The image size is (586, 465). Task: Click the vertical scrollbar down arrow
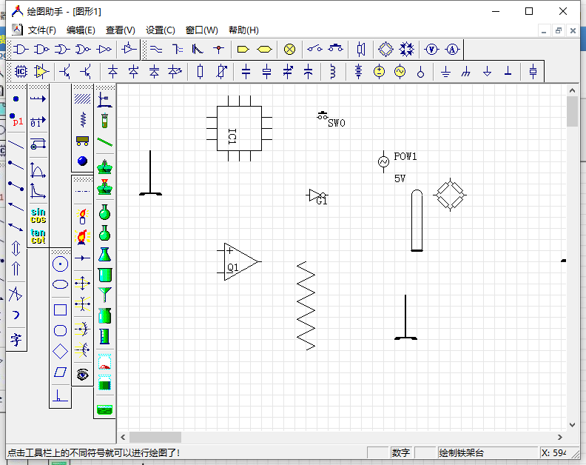click(x=572, y=425)
